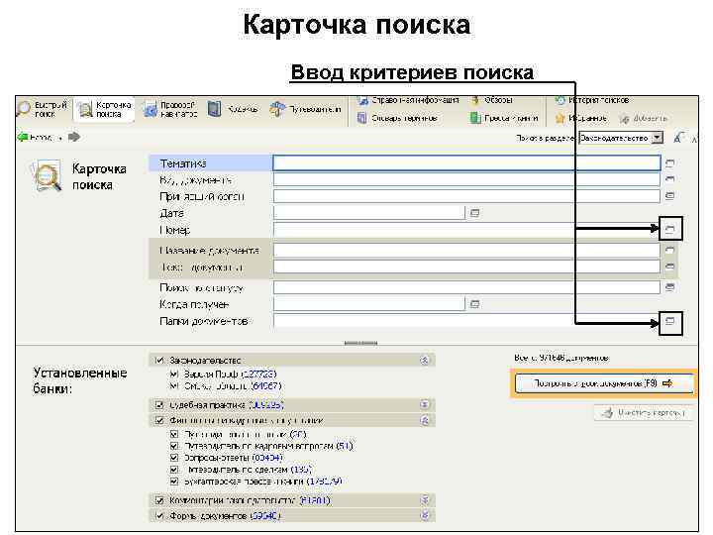Click the Вид документа input field

466,179
